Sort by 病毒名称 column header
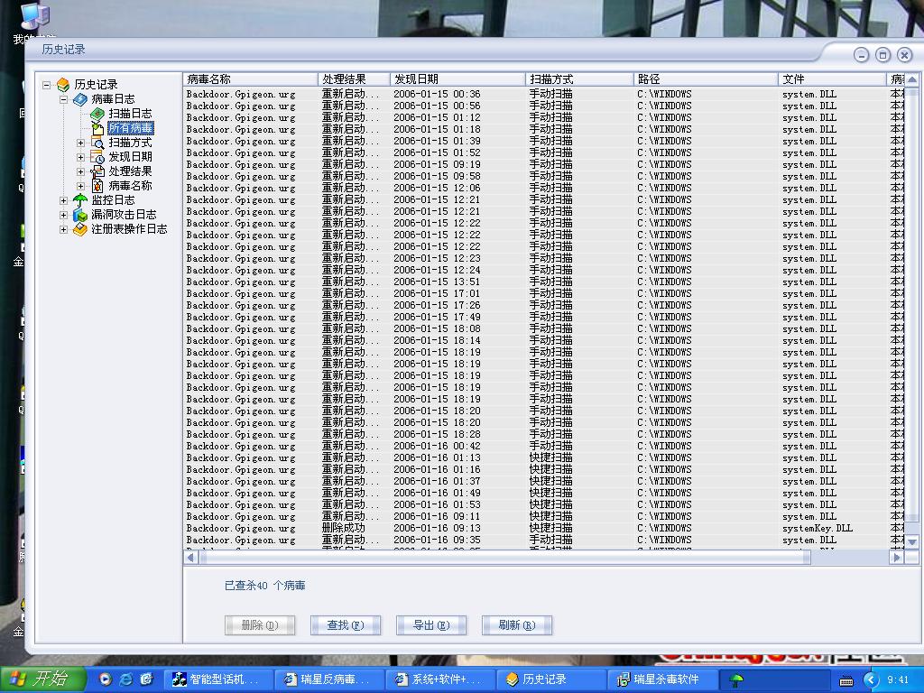Image resolution: width=924 pixels, height=693 pixels. [251, 79]
